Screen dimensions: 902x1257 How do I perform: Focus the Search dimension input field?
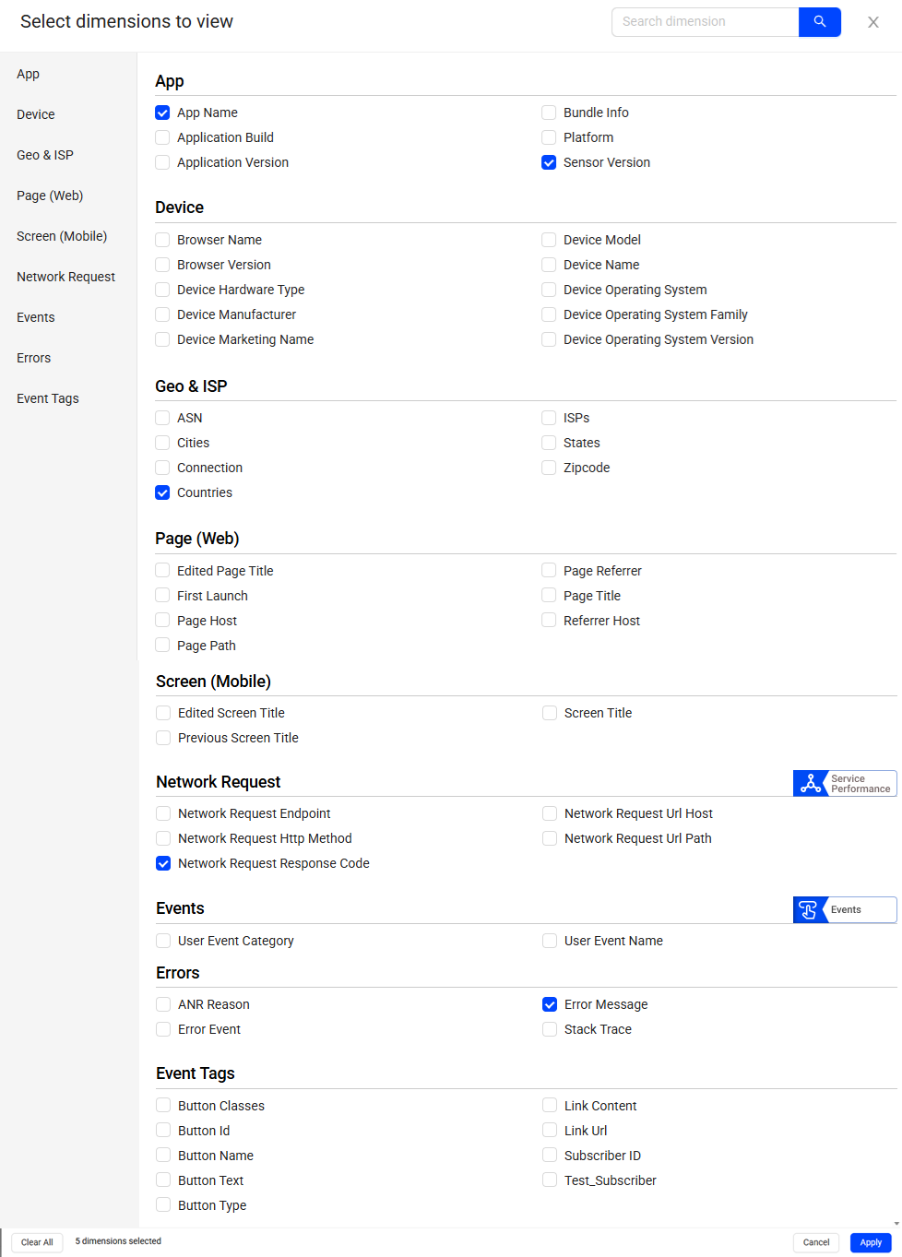pyautogui.click(x=705, y=22)
